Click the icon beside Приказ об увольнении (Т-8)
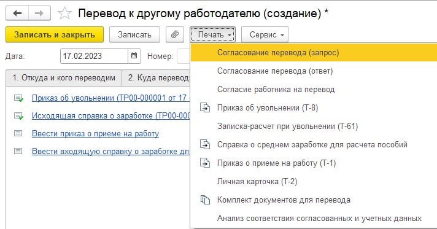The height and width of the screenshot is (229, 437). pos(205,107)
